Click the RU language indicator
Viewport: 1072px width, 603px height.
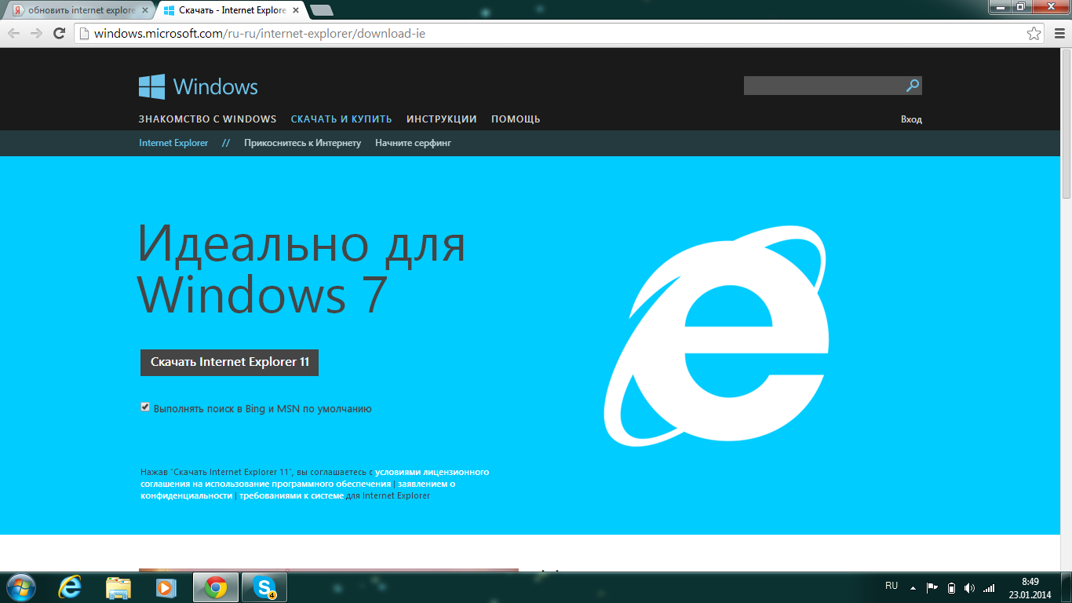coord(892,587)
